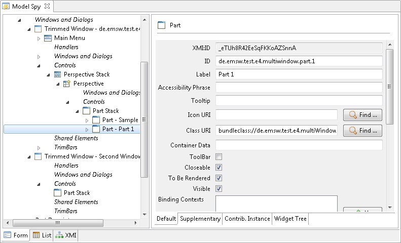Uncheck the Closeable checkbox
401x243 pixels.
pyautogui.click(x=219, y=168)
